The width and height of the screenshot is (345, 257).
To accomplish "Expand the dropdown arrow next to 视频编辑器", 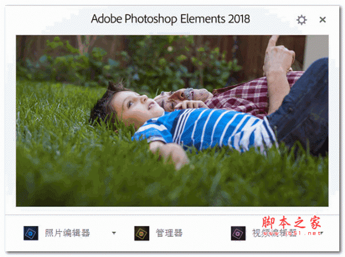I will coord(321,233).
